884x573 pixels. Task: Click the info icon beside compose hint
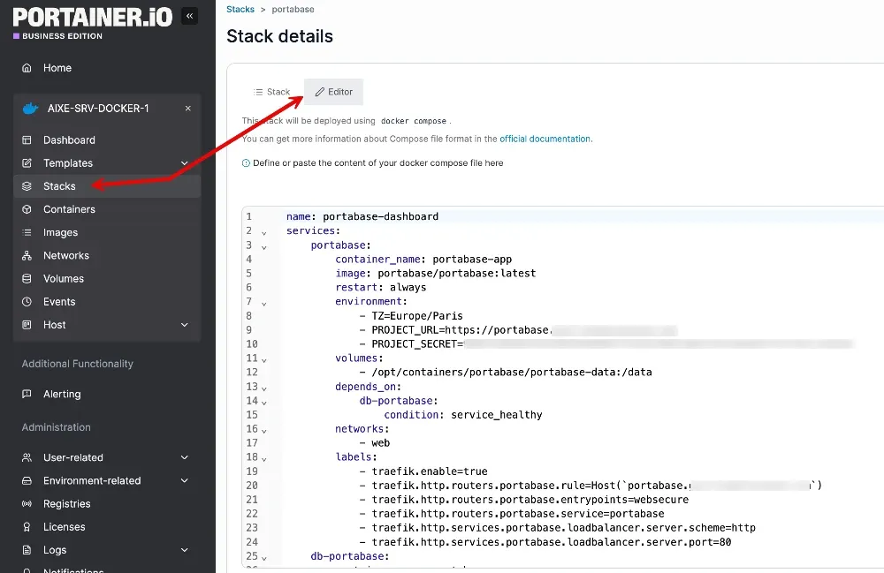click(x=246, y=162)
